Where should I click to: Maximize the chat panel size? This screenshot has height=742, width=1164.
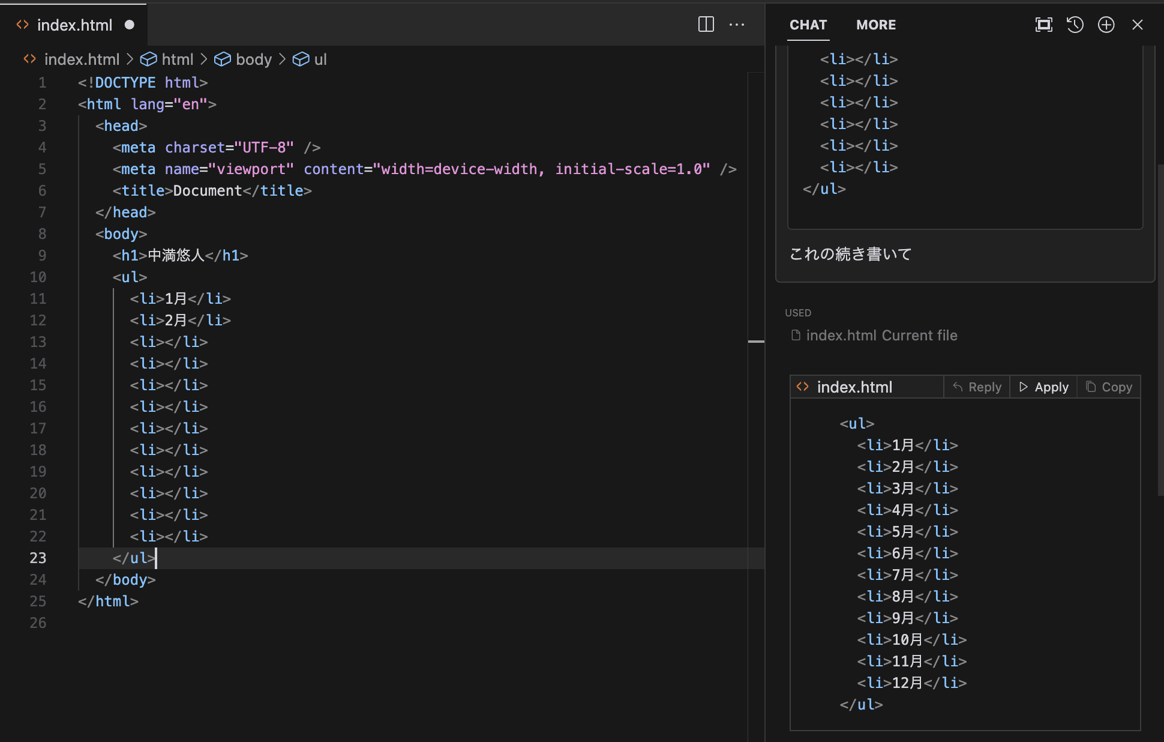coord(1043,25)
